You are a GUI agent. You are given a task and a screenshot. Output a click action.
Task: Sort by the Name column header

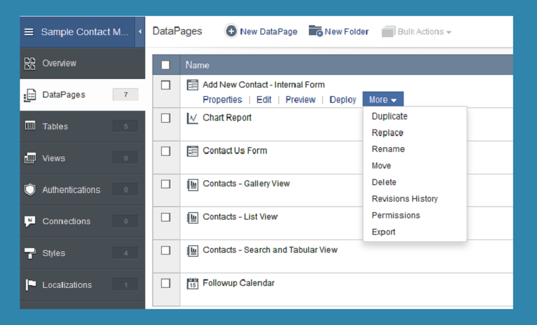(198, 65)
